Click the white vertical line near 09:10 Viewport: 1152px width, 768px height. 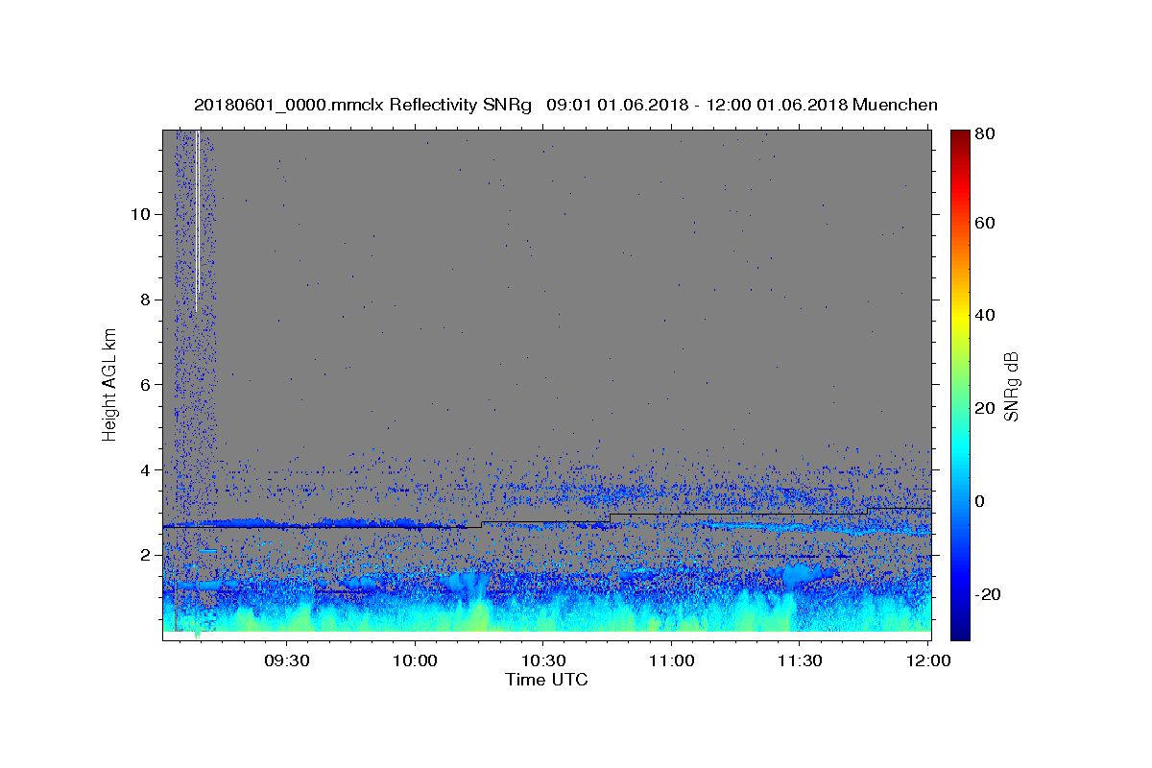tap(197, 221)
